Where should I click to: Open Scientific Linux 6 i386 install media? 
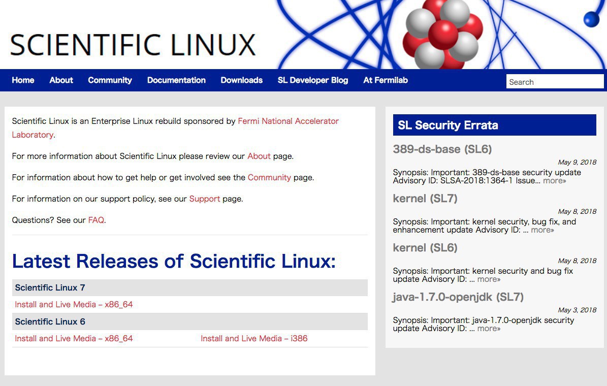pos(254,338)
